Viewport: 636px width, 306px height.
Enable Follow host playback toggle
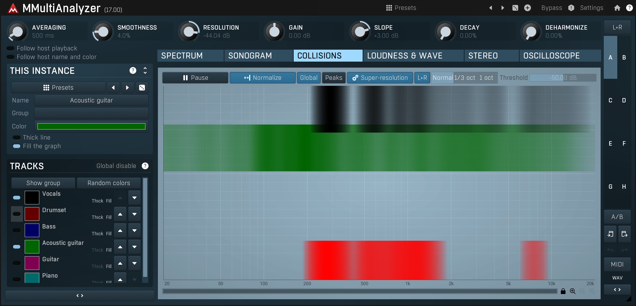pyautogui.click(x=10, y=48)
